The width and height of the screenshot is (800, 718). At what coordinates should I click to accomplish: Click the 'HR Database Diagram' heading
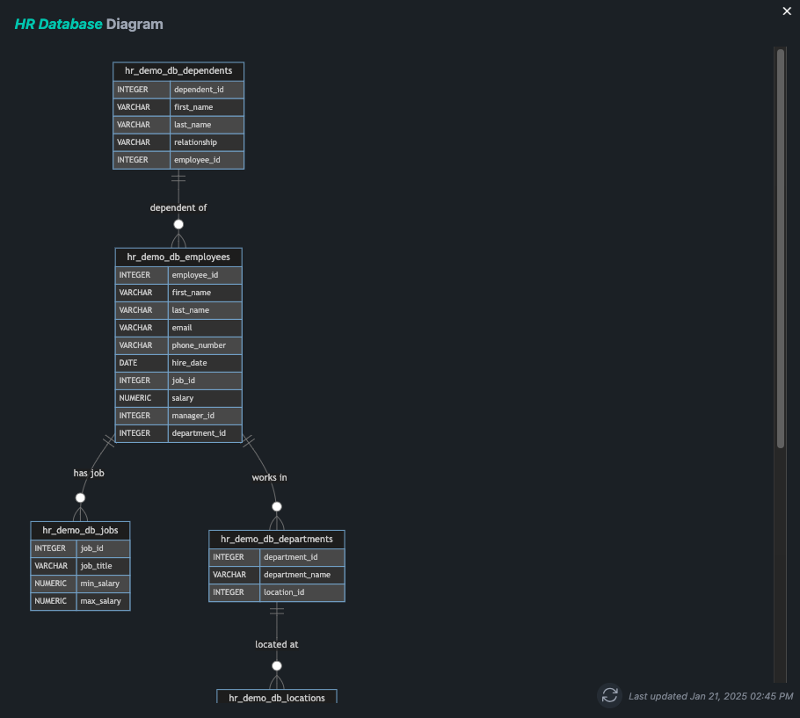click(89, 24)
